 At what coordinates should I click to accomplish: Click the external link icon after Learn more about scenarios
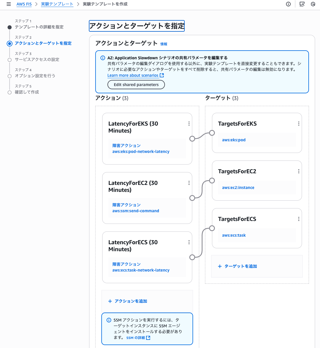(x=162, y=75)
